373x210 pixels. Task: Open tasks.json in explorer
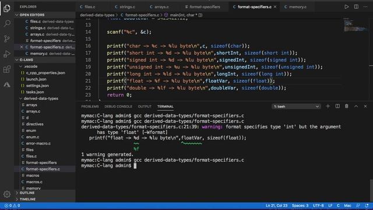(35, 92)
